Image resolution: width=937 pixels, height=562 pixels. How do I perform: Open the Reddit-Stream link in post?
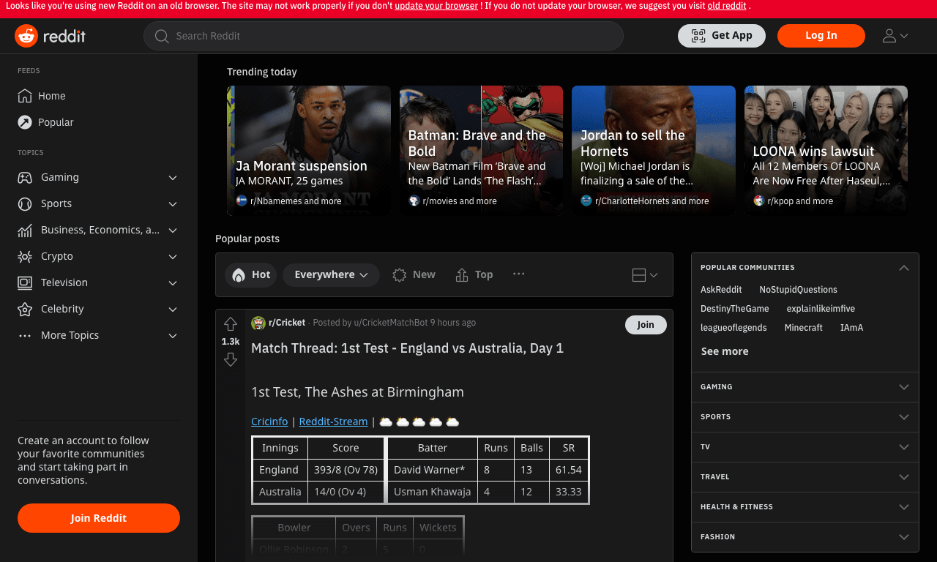333,421
